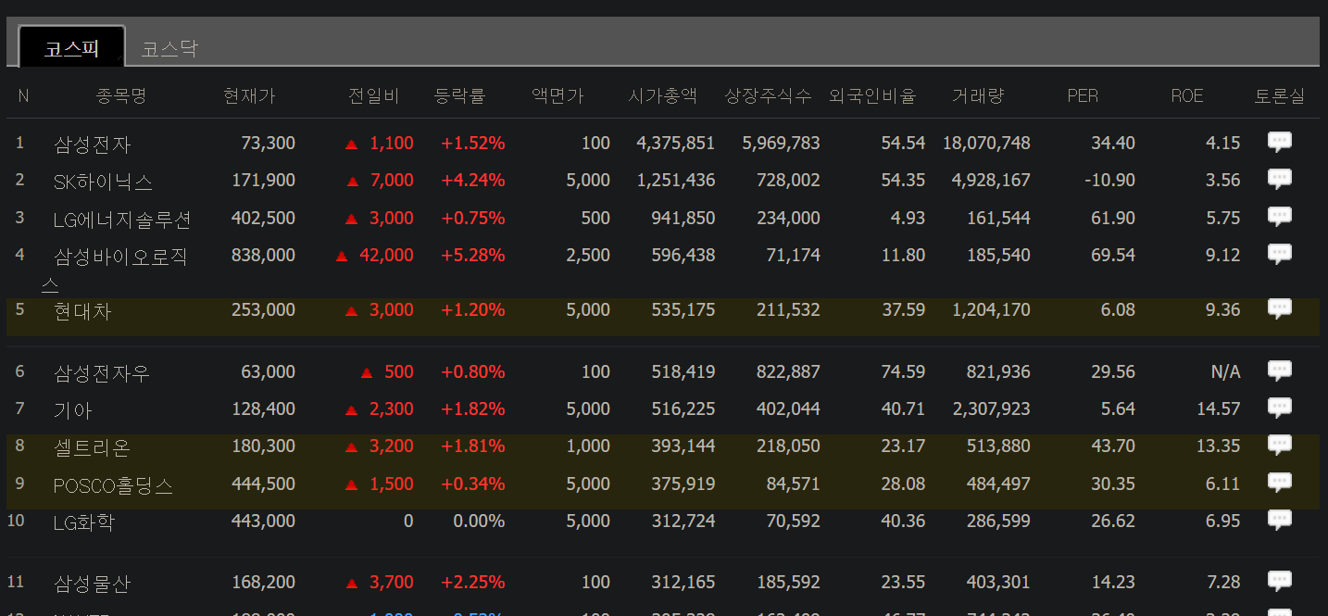Open the LG화학 stock link

tap(83, 522)
